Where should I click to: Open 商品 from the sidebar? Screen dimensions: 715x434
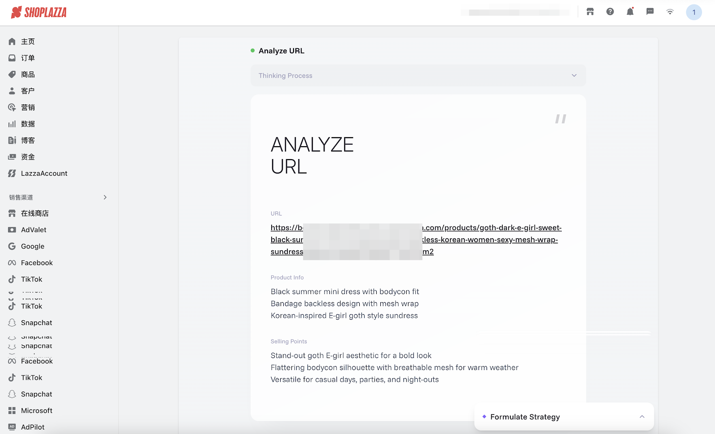[28, 75]
